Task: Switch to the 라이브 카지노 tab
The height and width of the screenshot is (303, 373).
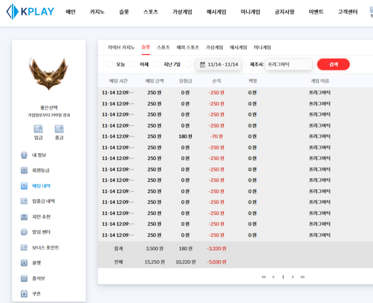Action: click(x=121, y=48)
